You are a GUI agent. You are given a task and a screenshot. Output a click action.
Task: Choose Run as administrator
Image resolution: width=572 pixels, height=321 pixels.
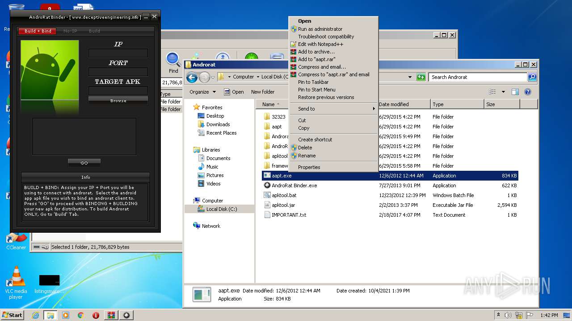click(320, 29)
